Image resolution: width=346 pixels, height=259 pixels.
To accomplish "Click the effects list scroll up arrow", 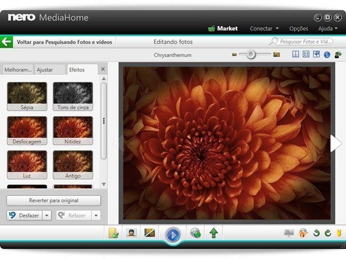I will coord(104,79).
